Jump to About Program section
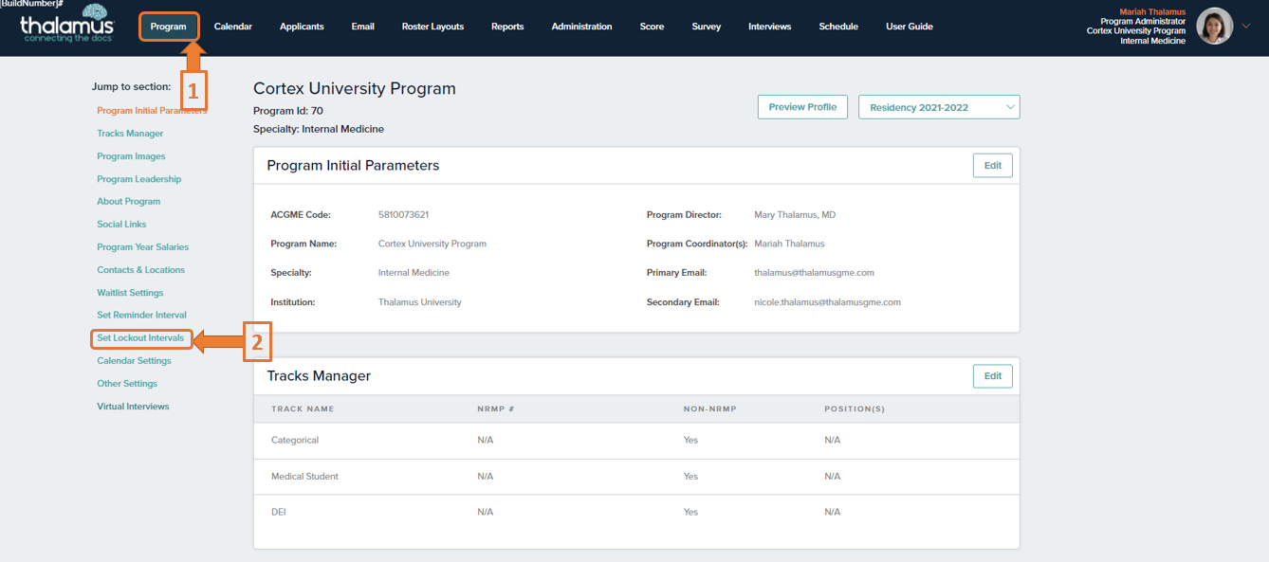This screenshot has height=562, width=1269. (128, 202)
